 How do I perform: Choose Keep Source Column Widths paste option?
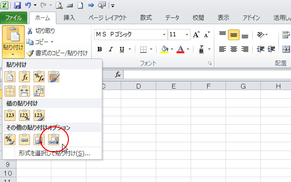pyautogui.click(x=24, y=91)
